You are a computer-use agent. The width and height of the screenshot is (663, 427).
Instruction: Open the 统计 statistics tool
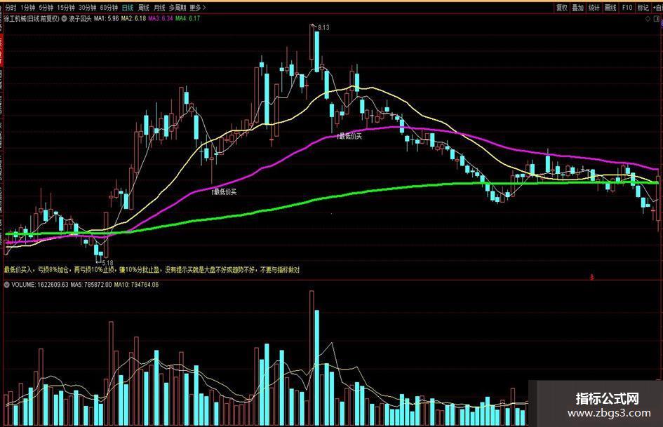tap(594, 8)
